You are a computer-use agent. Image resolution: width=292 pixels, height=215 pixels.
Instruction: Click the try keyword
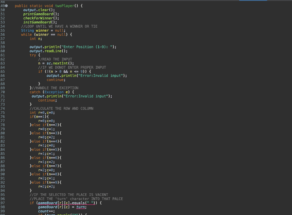tap(33, 55)
